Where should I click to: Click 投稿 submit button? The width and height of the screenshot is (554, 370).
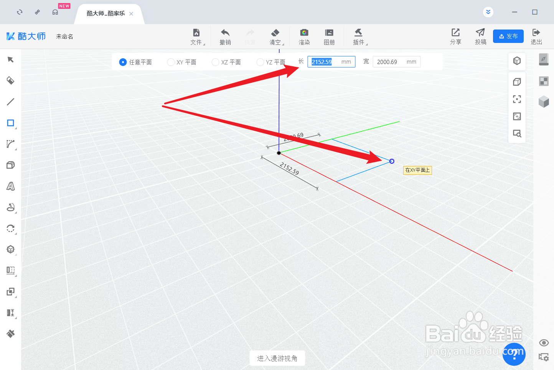coord(480,37)
